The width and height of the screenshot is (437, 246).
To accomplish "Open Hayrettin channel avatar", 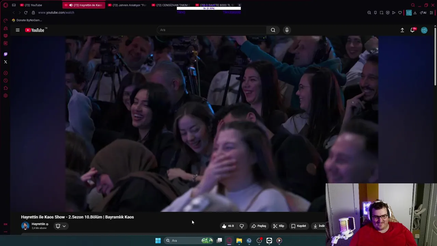I will click(25, 226).
